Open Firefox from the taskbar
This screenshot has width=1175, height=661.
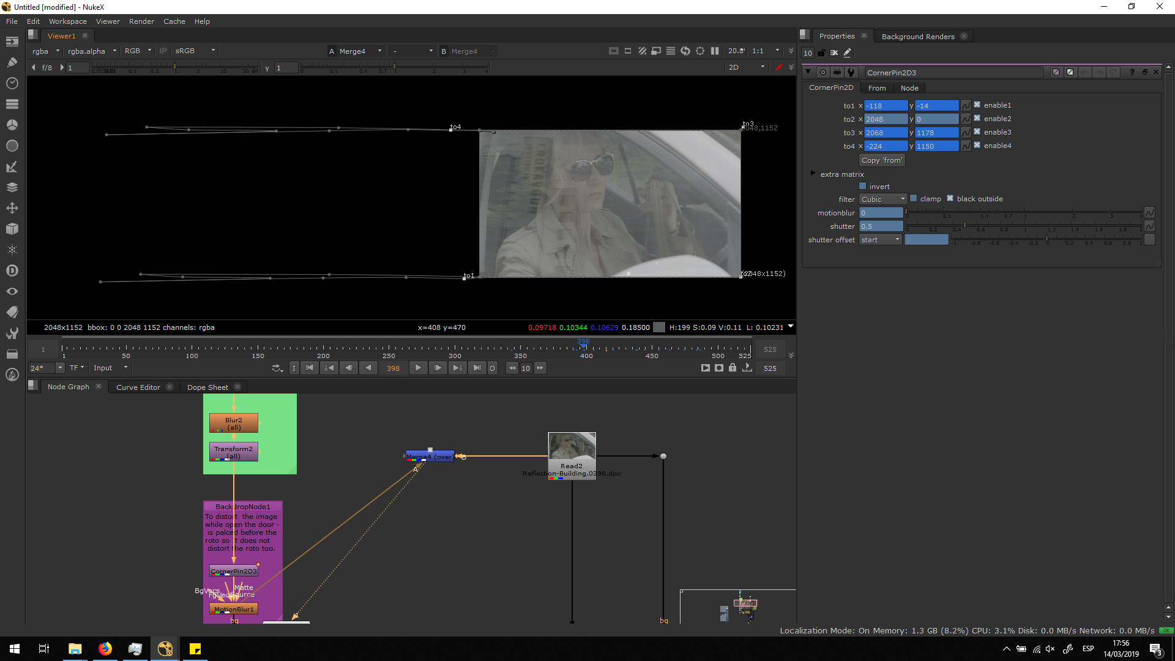tap(105, 649)
